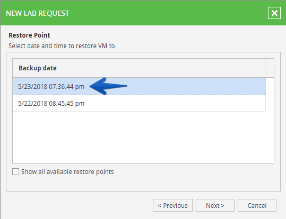The image size is (286, 219).
Task: Select the 5/23/2018 07:36:44 pm restore point
Action: click(x=139, y=86)
